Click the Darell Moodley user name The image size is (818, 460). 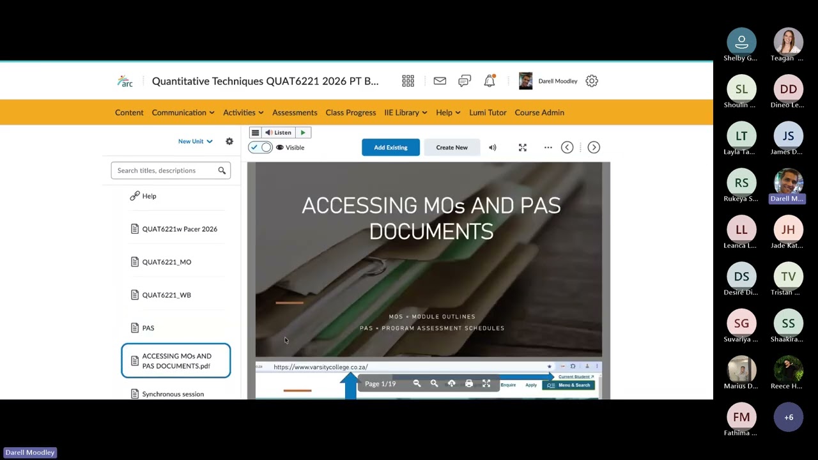click(x=558, y=81)
